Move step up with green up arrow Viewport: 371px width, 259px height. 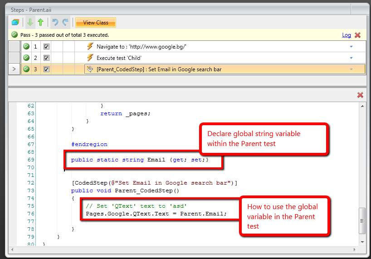click(x=41, y=23)
